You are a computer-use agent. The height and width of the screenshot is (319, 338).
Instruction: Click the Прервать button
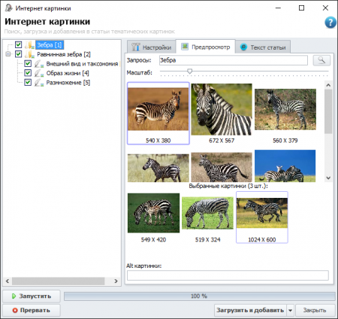point(32,311)
